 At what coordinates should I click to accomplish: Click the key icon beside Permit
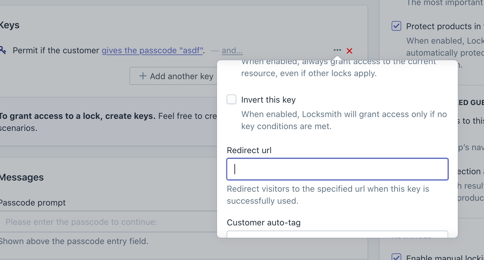click(3, 50)
